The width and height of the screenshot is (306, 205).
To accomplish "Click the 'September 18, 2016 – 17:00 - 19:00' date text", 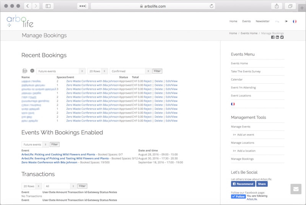I will coord(161,162).
